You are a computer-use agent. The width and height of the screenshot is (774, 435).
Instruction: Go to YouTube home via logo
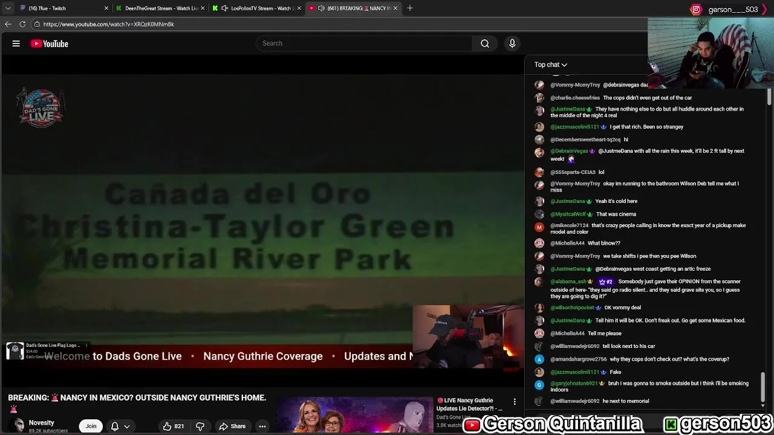[50, 43]
